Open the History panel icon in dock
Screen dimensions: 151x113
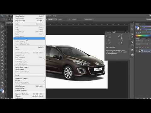click(132, 26)
